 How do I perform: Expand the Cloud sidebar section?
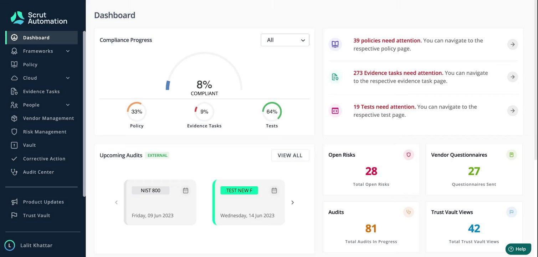[x=68, y=78]
